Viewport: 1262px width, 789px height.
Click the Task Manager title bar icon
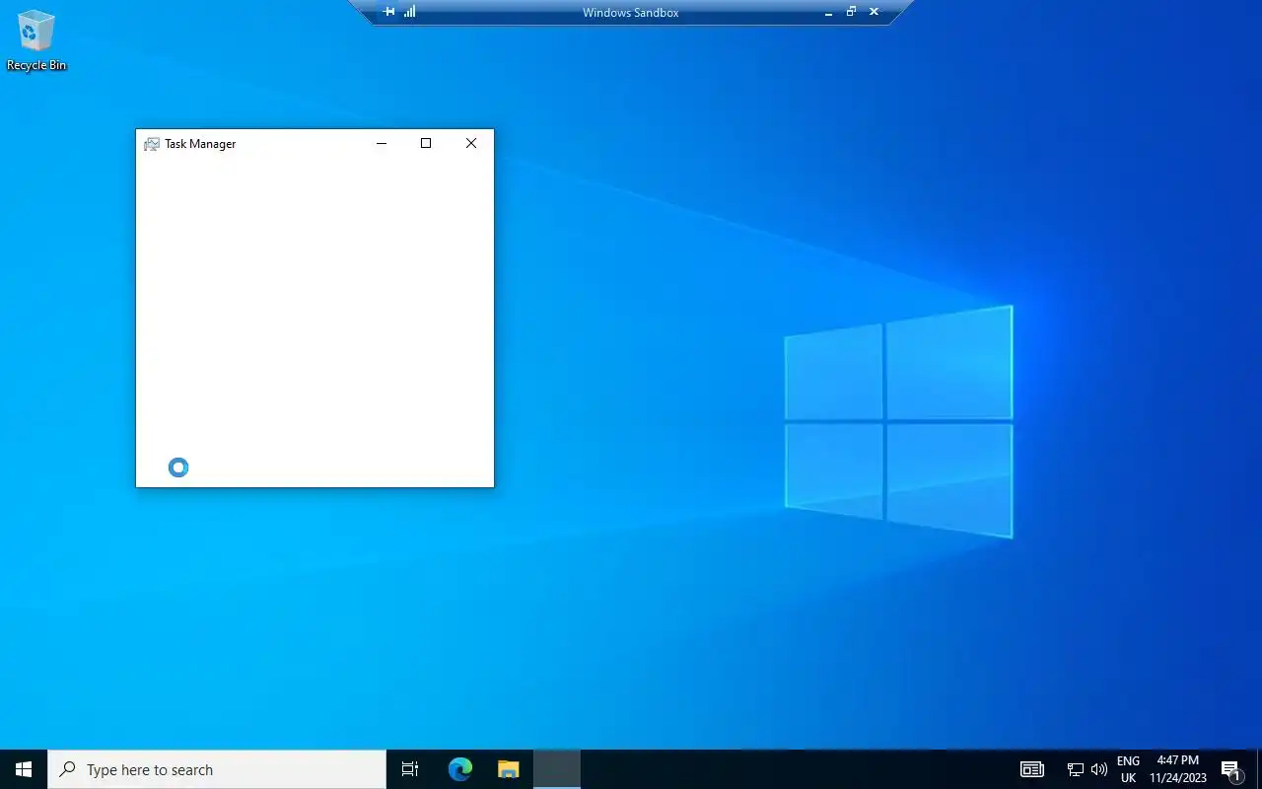point(151,144)
